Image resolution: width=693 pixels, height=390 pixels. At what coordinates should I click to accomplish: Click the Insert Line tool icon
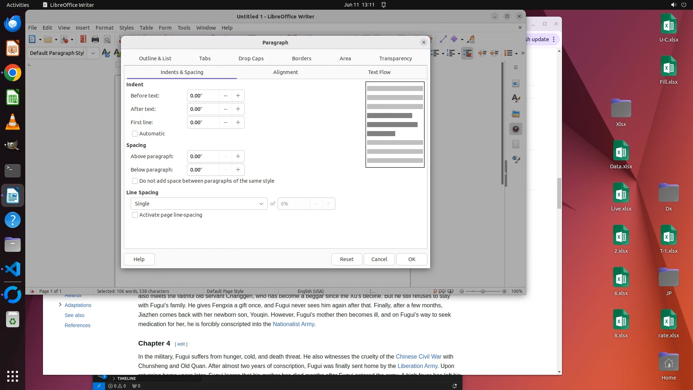(443, 39)
